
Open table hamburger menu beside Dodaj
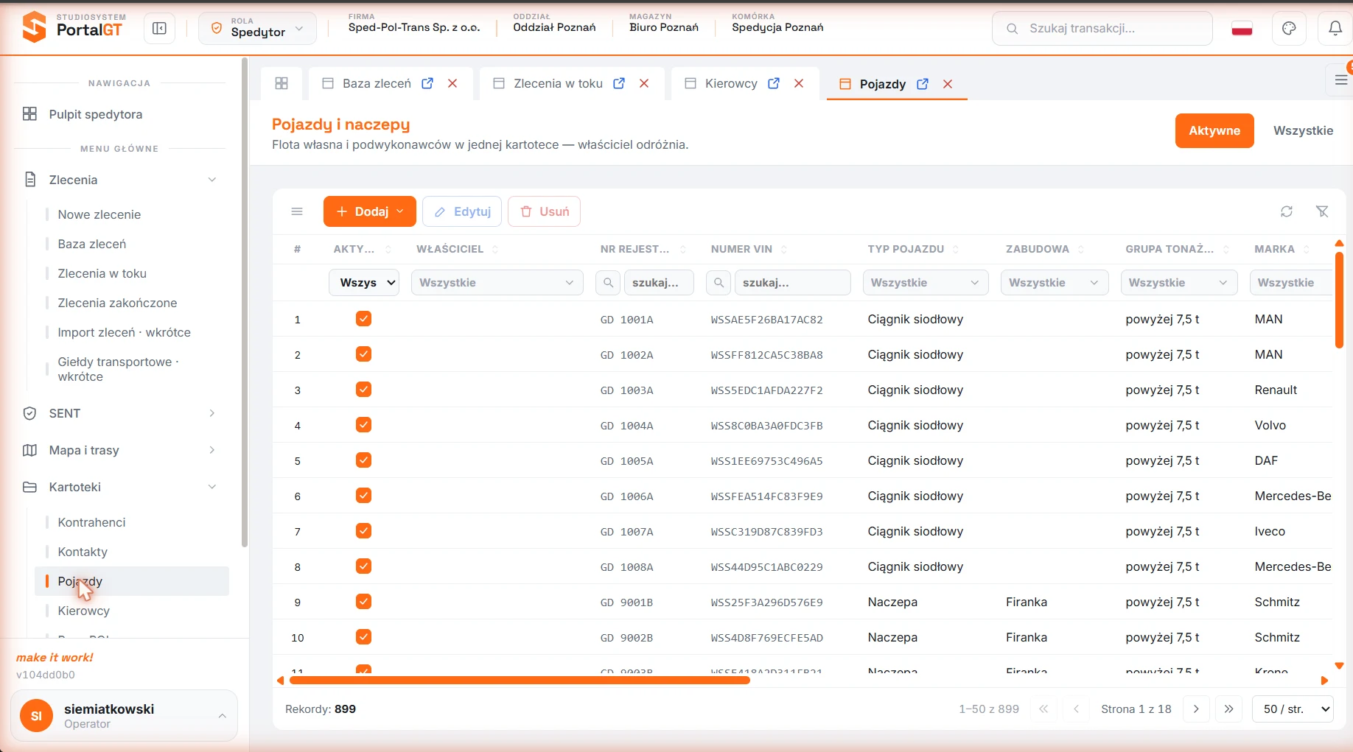(x=297, y=211)
